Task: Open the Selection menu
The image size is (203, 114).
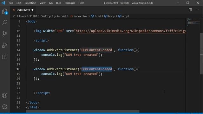Action: [30, 3]
